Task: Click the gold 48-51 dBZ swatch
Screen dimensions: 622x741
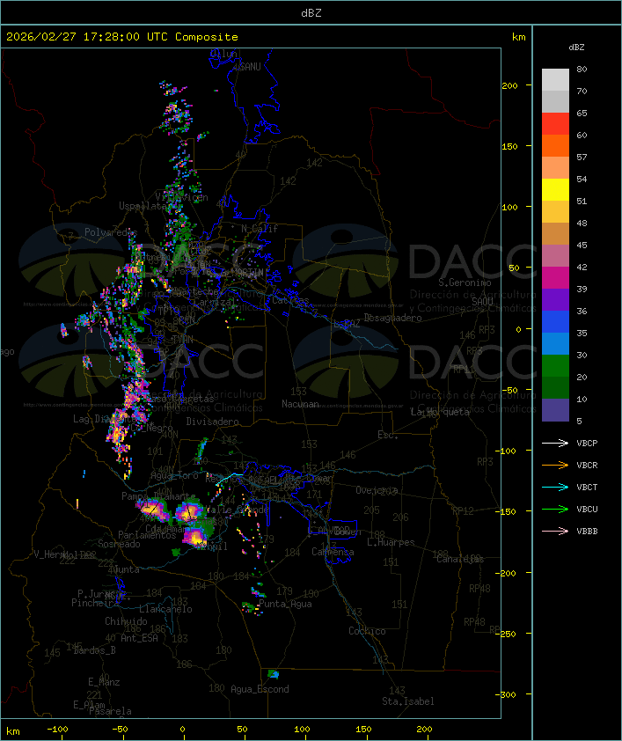Action: pos(555,211)
